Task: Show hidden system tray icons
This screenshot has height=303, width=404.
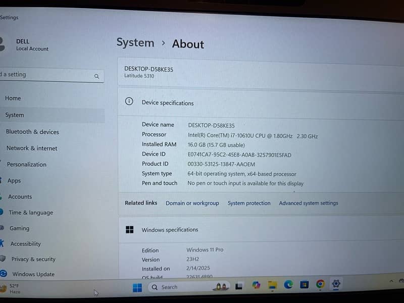Action: click(x=391, y=281)
